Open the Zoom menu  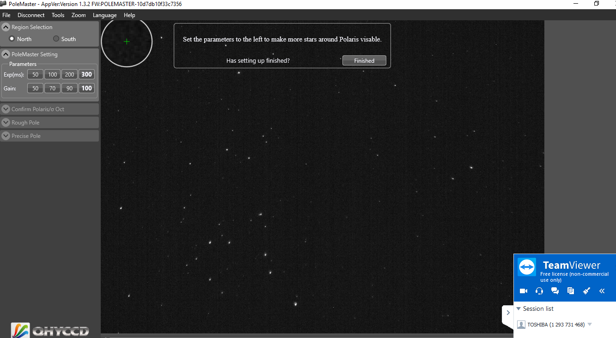click(x=79, y=15)
